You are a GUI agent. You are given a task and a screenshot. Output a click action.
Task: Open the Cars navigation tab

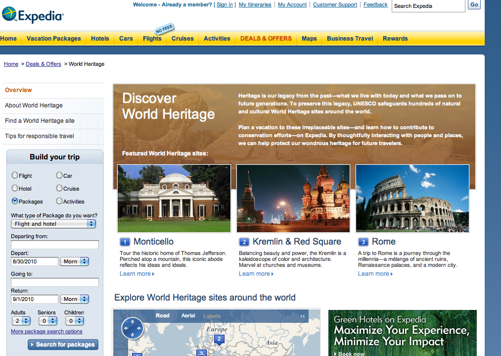(x=126, y=39)
